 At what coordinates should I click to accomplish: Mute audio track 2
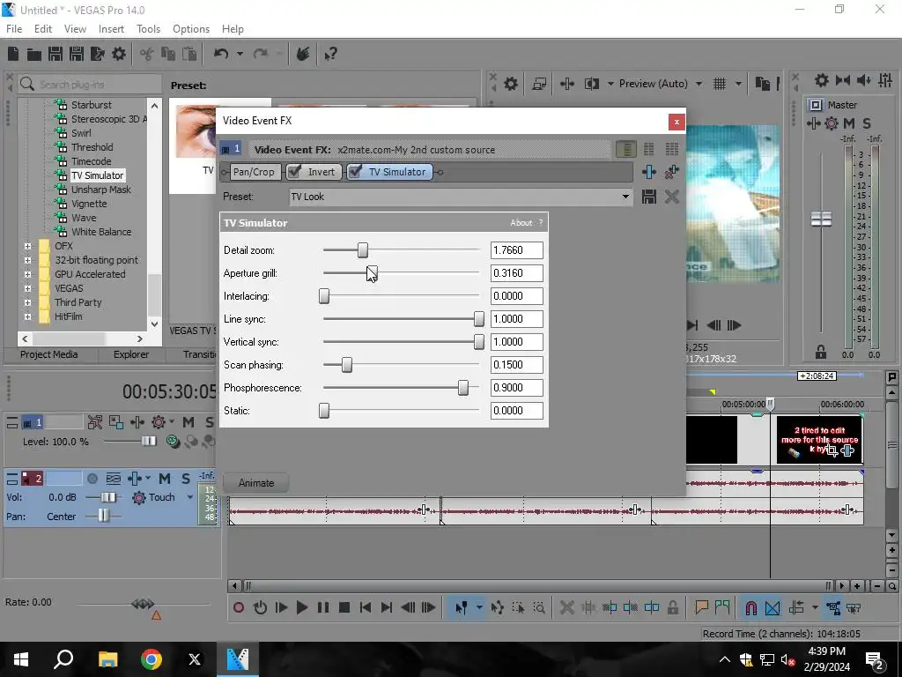tap(165, 479)
